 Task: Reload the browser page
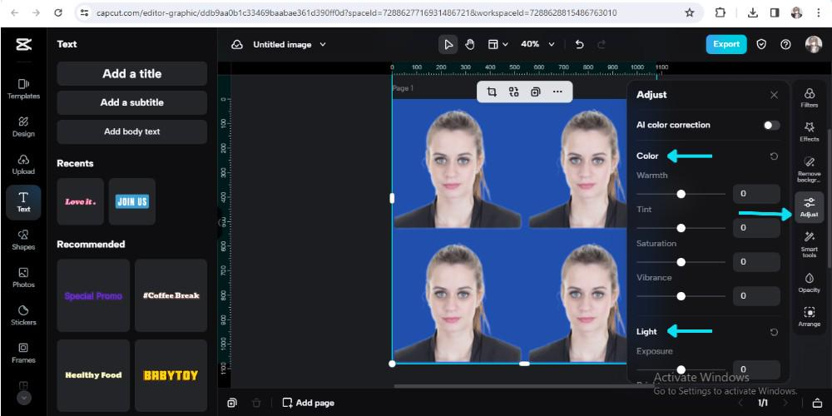pos(58,12)
